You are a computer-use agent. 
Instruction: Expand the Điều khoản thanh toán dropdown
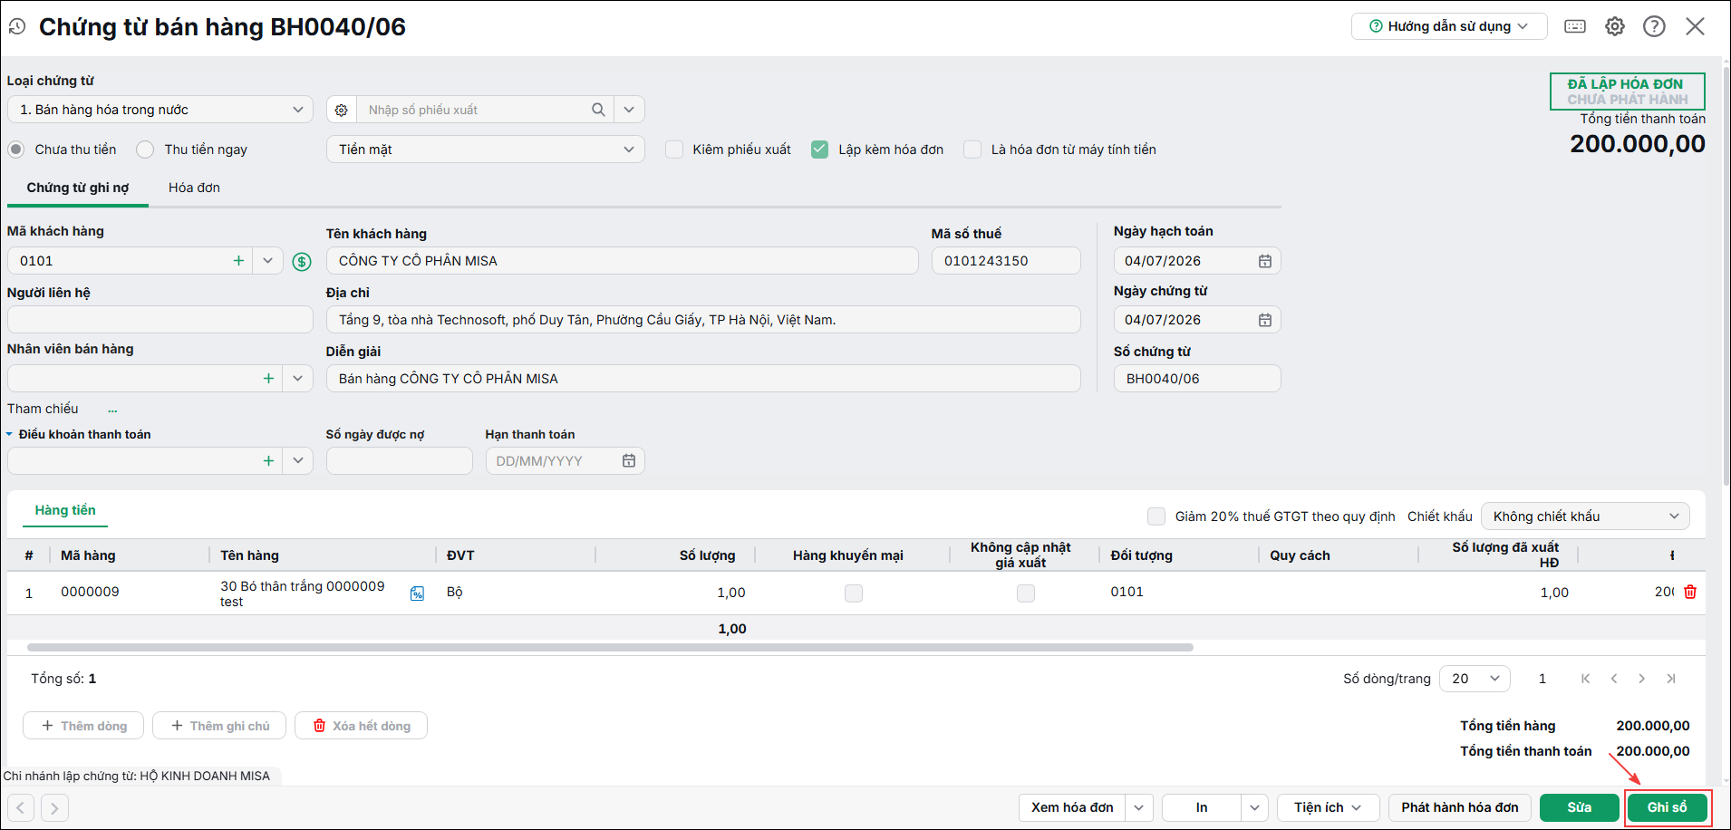coord(297,461)
